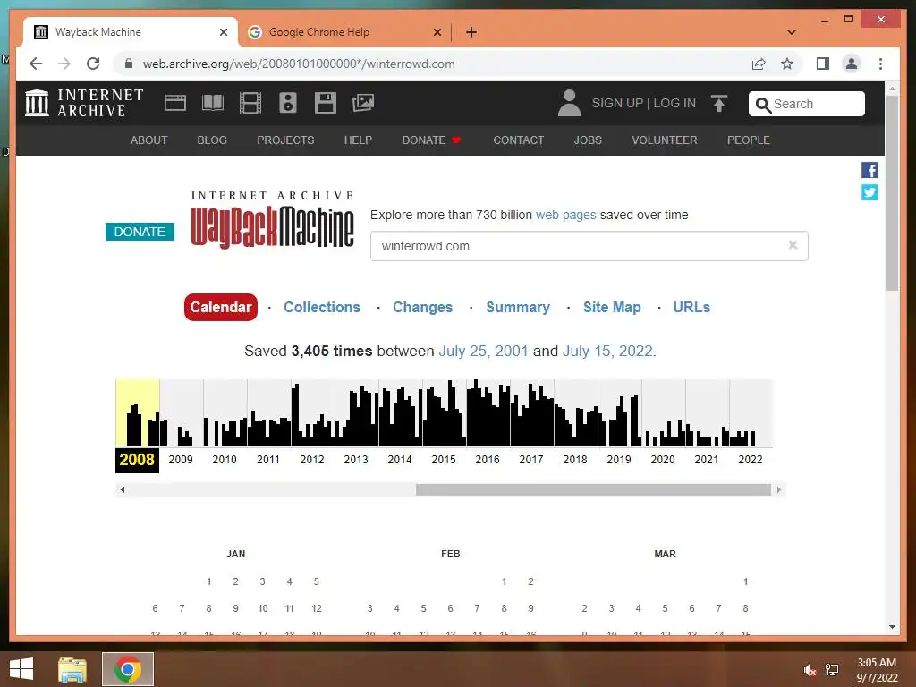The height and width of the screenshot is (687, 916).
Task: Open the JOBS menu item
Action: tap(588, 140)
